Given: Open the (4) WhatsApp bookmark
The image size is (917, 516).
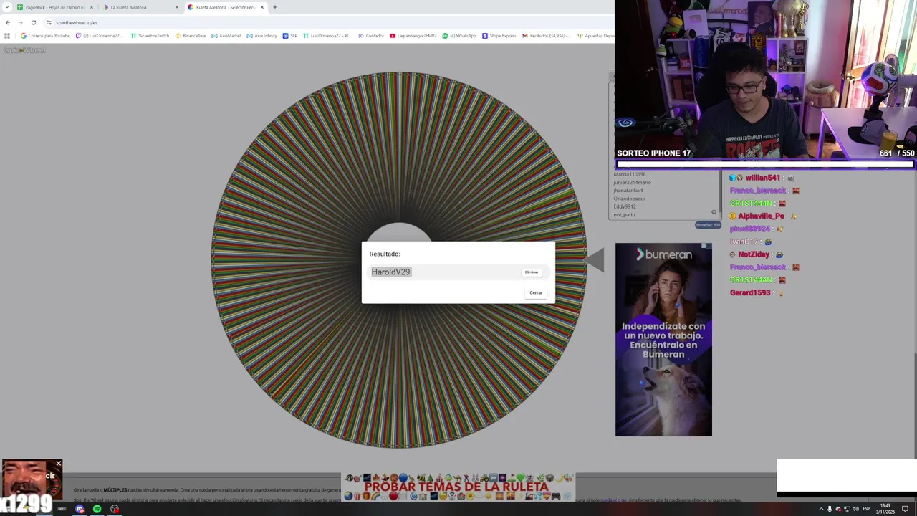Looking at the screenshot, I should coord(459,36).
